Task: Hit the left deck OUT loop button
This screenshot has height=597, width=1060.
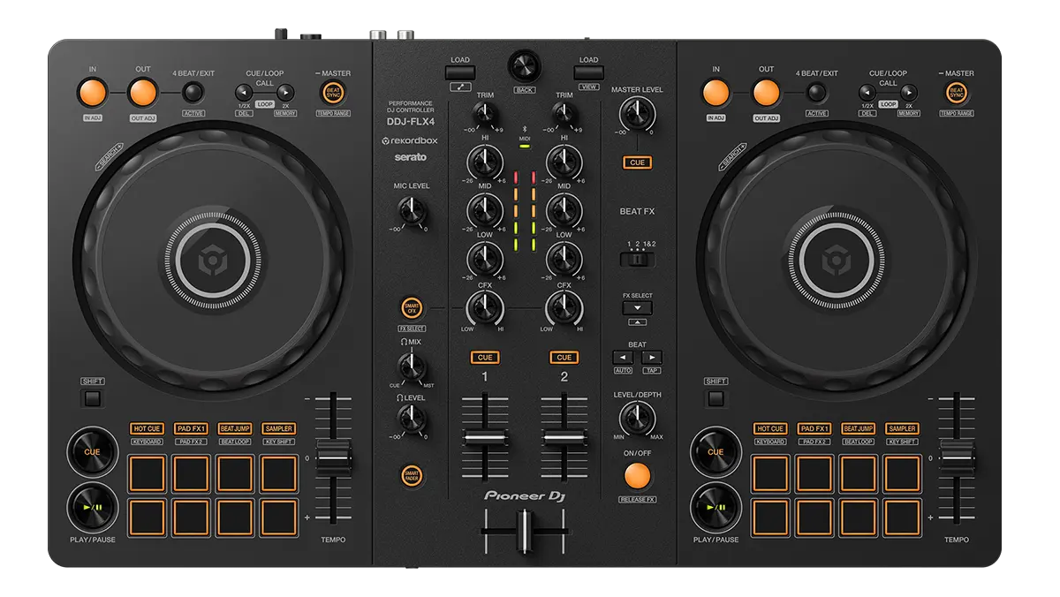Action: [x=142, y=92]
